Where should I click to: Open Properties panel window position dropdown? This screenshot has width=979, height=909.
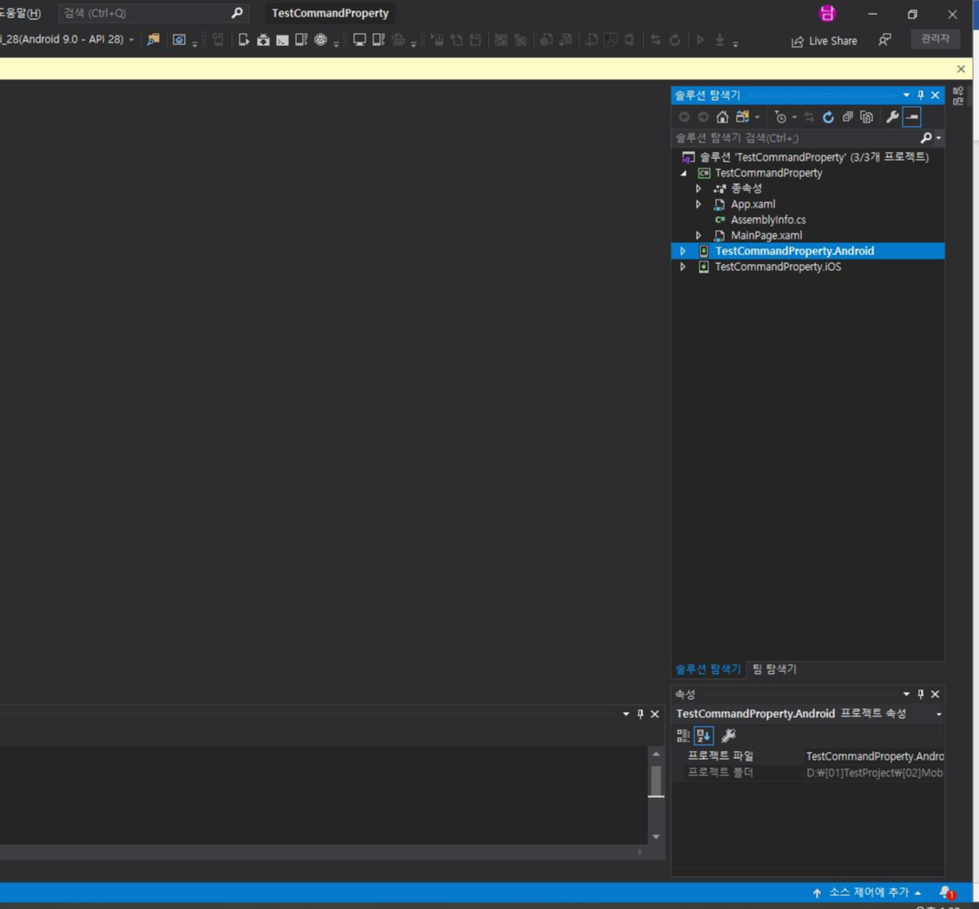click(906, 694)
